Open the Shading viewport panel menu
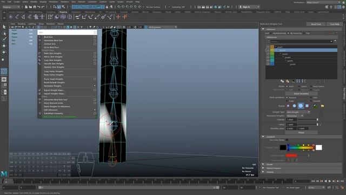The width and height of the screenshot is (346, 195). pos(22,24)
